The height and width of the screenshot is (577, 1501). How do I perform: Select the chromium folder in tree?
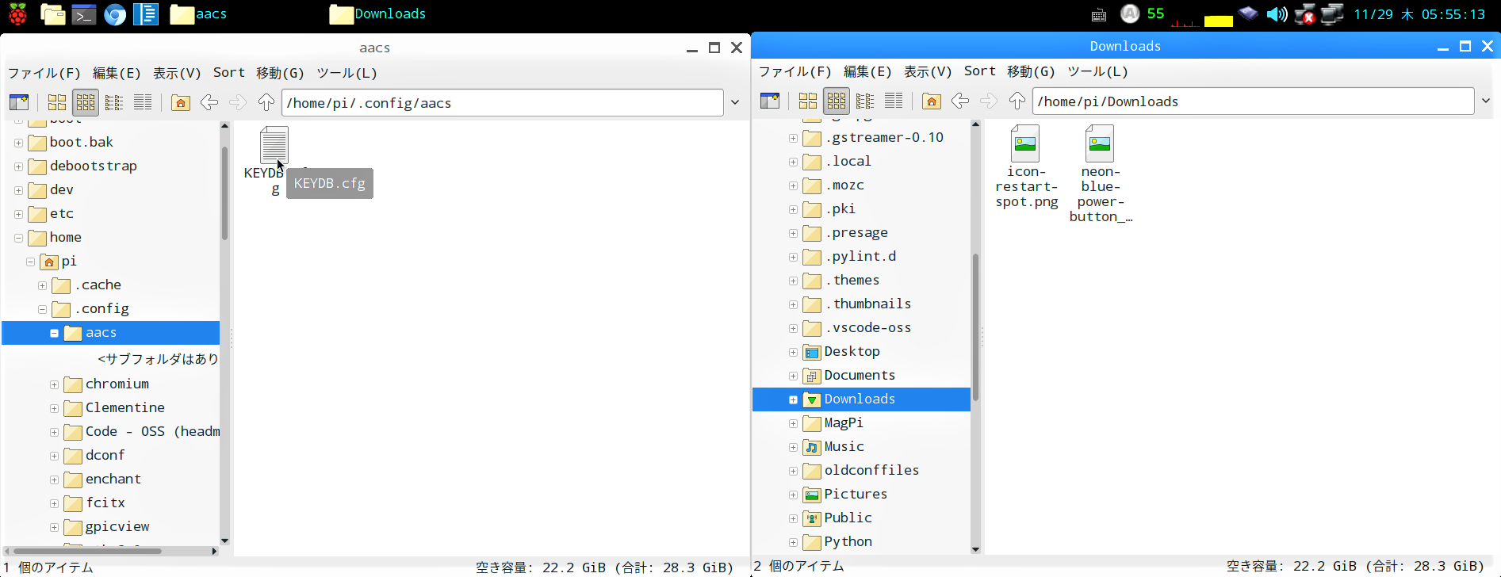coord(117,384)
